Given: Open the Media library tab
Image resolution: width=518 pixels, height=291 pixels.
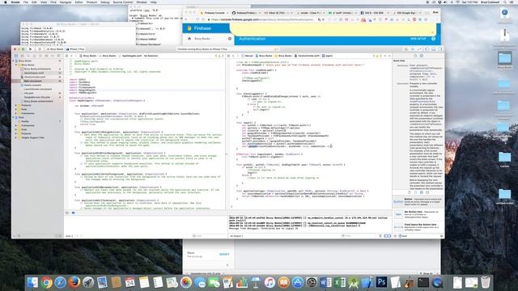Looking at the screenshot, I should click(427, 192).
